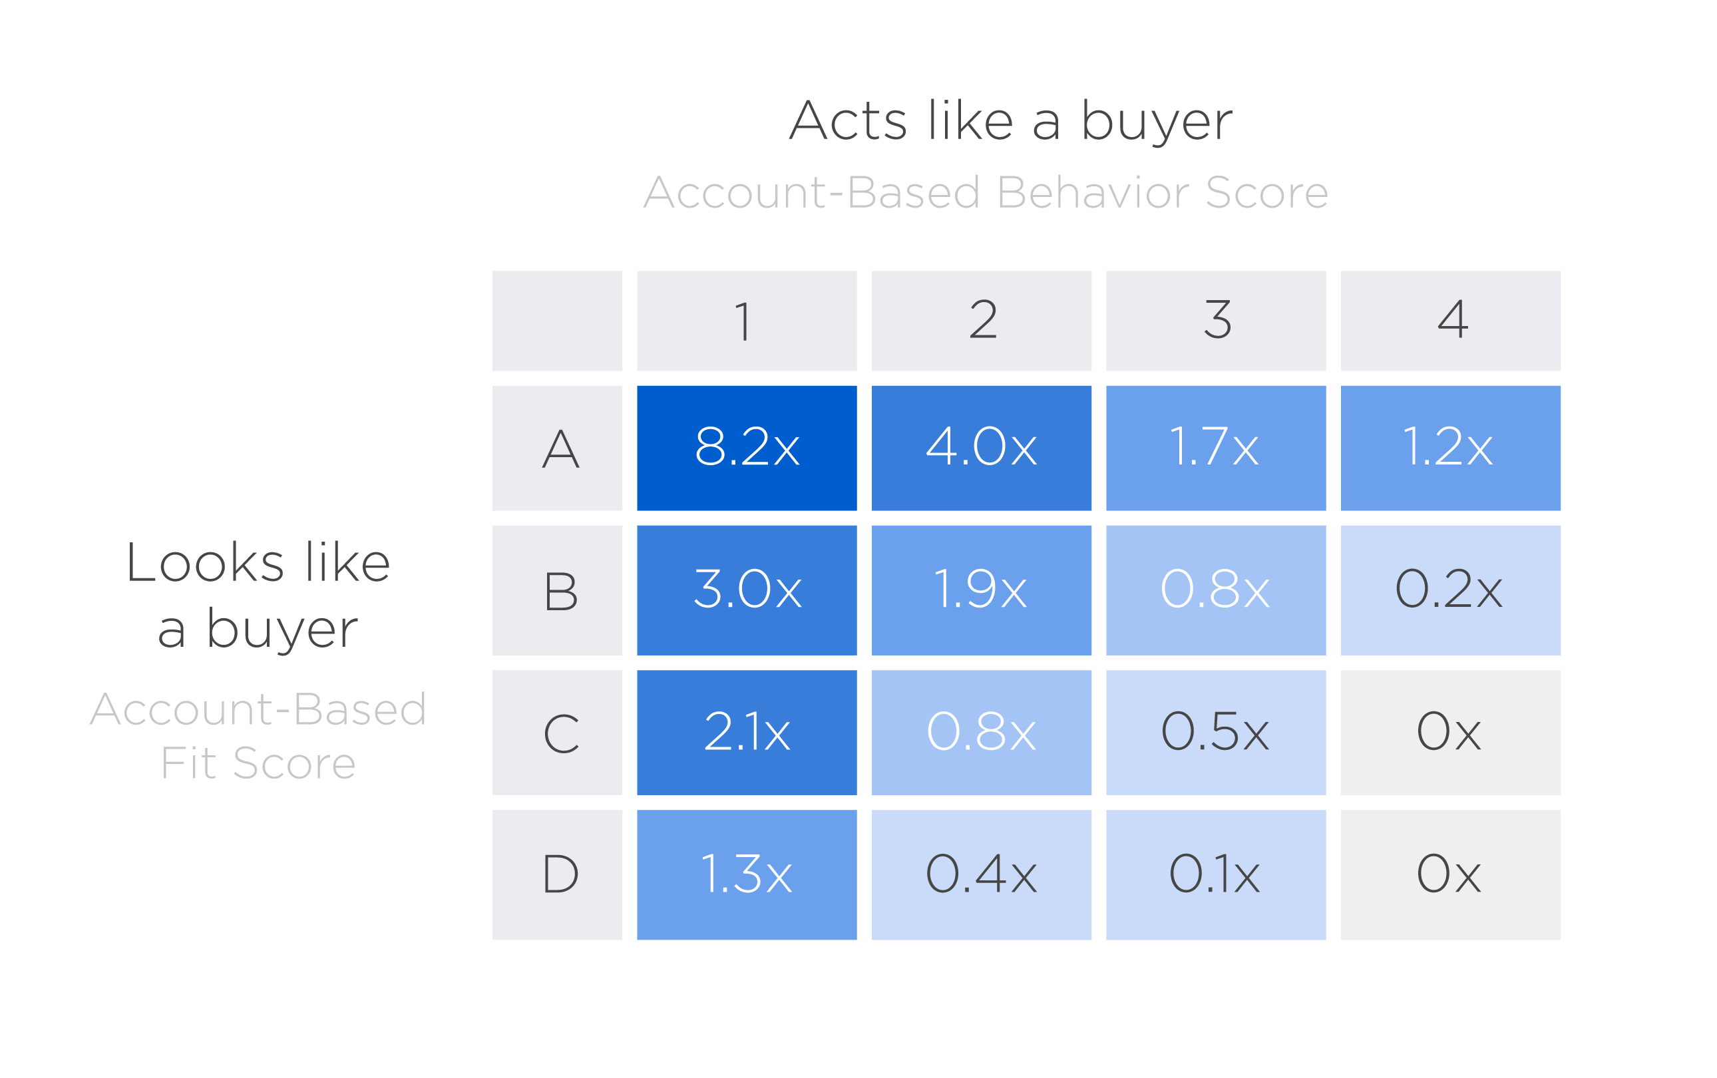This screenshot has height=1078, width=1717.
Task: Click row header A
Action: 557,448
